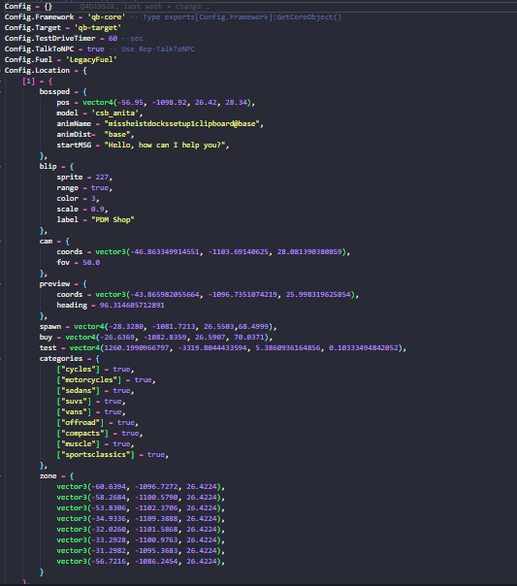Click the bossped table opening line
The width and height of the screenshot is (517, 586).
(x=63, y=91)
